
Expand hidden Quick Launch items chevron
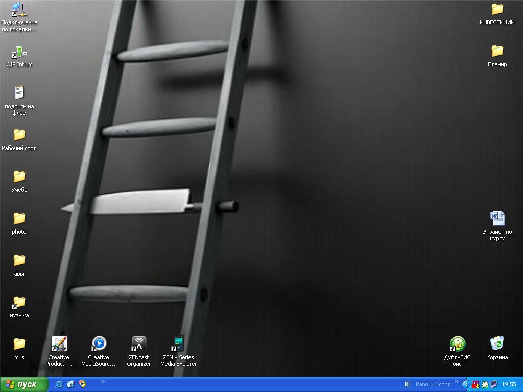(102, 382)
